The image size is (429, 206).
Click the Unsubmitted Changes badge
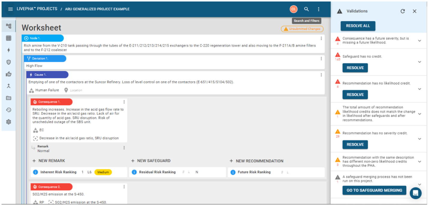coord(302,29)
